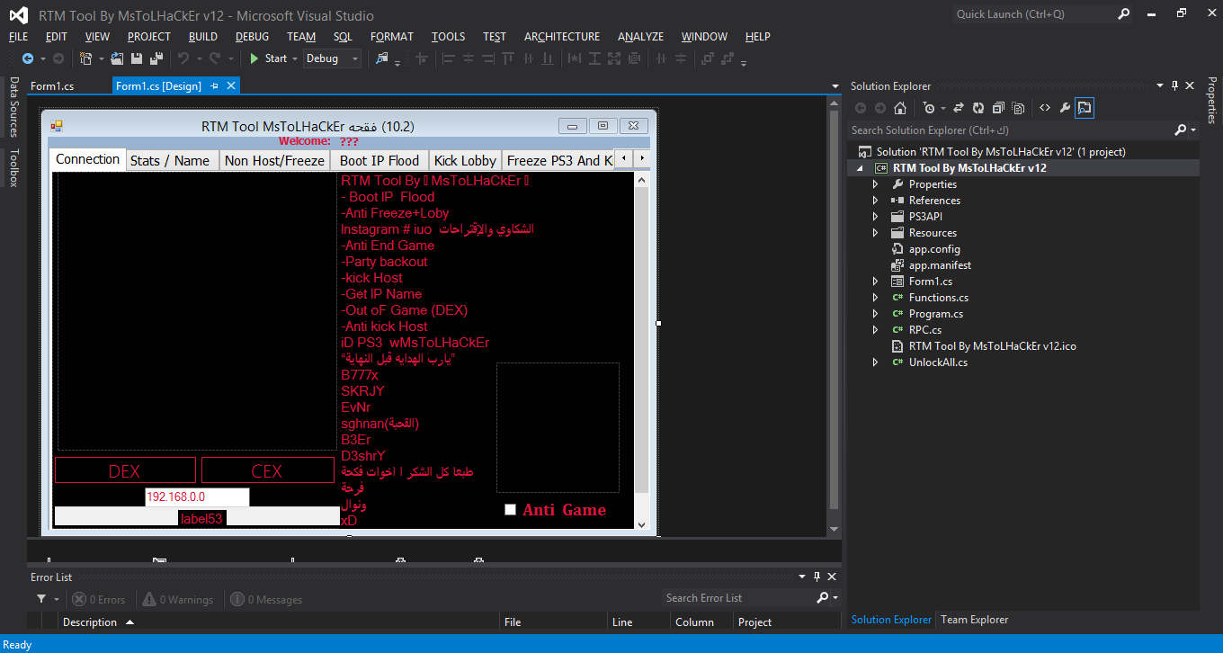Click the Search Error List field

(737, 598)
